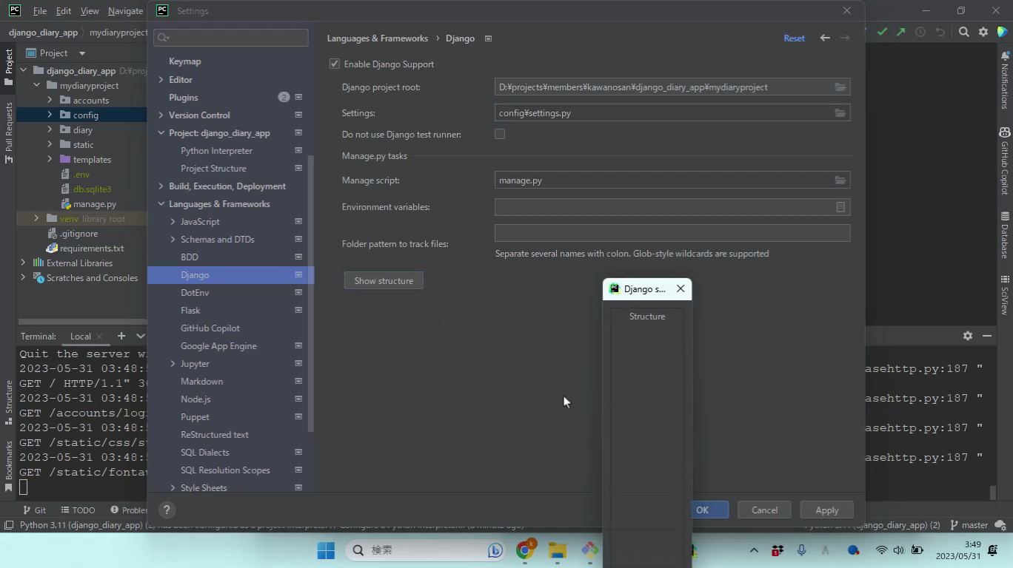The height and width of the screenshot is (568, 1013).
Task: Expand the accounts folder in project tree
Action: coord(50,101)
